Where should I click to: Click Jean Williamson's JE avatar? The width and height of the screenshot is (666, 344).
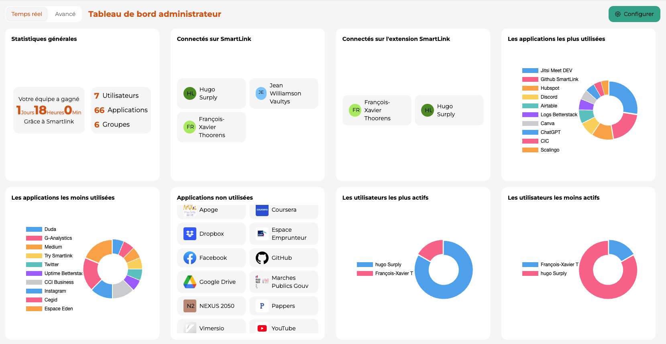pyautogui.click(x=261, y=93)
